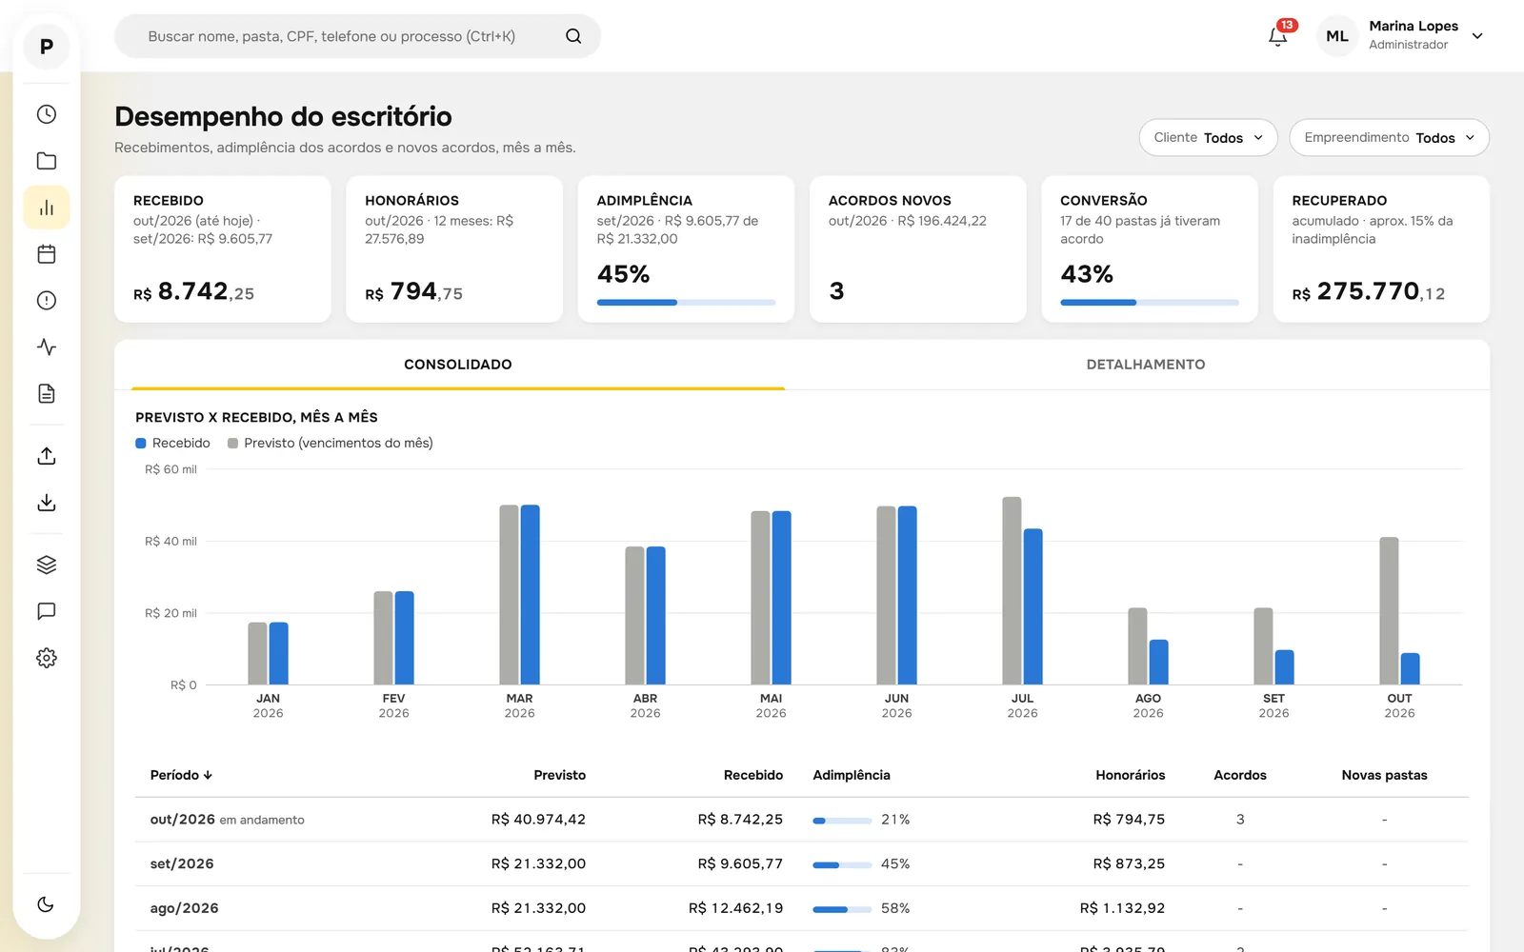
Task: Click the R$ 12.462,19 recebido value
Action: pyautogui.click(x=735, y=909)
